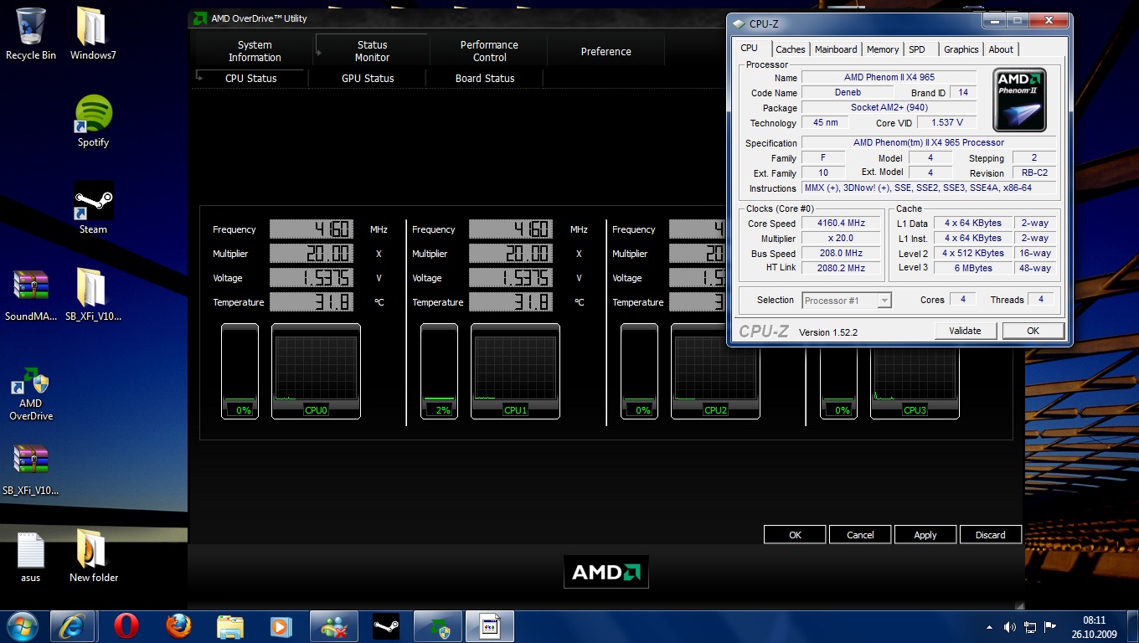Image resolution: width=1139 pixels, height=643 pixels.
Task: Select the SB_XFi_V10... WinRAR archive icon
Action: pos(31,469)
